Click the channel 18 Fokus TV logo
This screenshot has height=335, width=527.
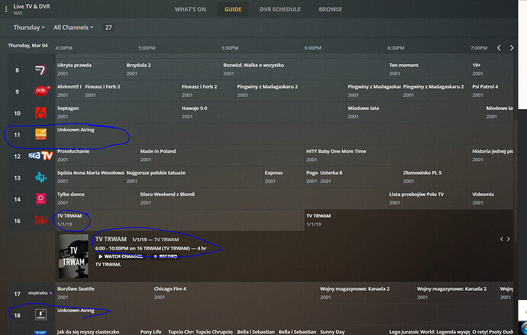tap(40, 314)
